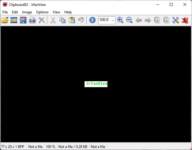This screenshot has width=192, height=150.
Task: Click the Undo arrow icon
Action: click(x=81, y=20)
